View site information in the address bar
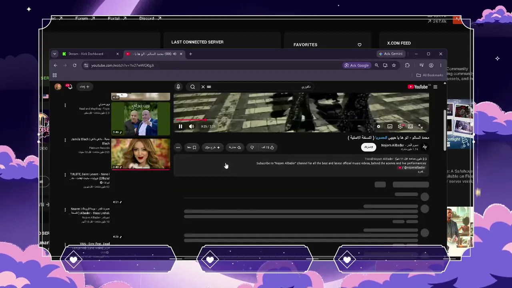 point(86,65)
